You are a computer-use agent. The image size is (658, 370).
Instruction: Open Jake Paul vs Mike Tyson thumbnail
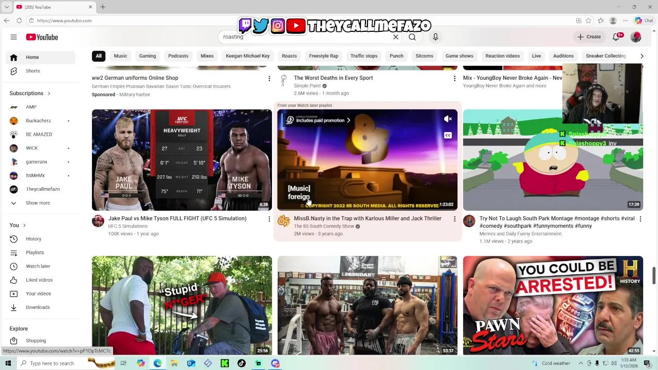(182, 160)
